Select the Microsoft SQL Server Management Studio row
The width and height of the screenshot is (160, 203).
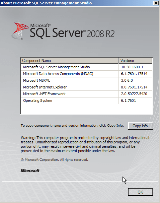(86, 67)
